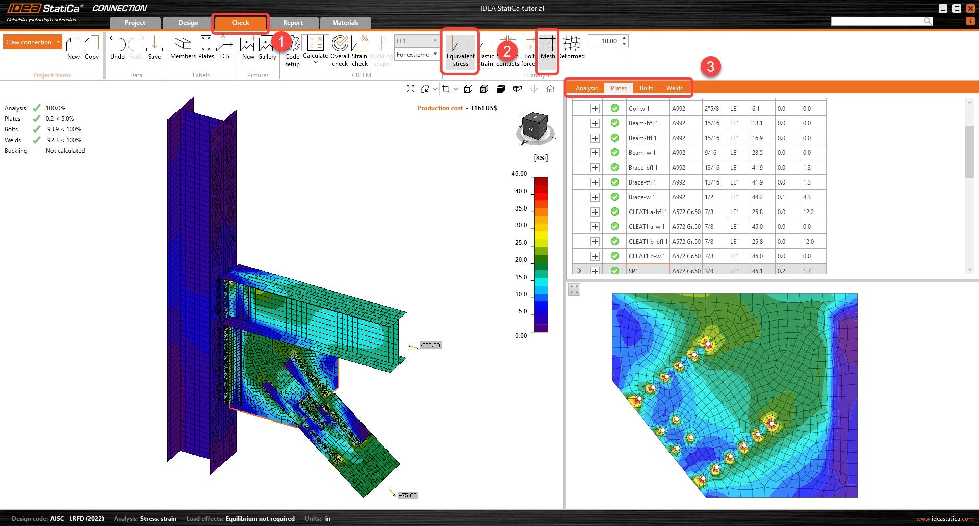This screenshot has height=526, width=979.
Task: Switch to the Report tab
Action: 293,23
